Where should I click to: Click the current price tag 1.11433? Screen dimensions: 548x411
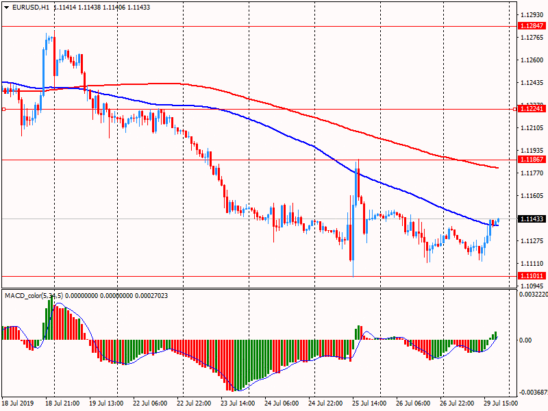pyautogui.click(x=532, y=219)
